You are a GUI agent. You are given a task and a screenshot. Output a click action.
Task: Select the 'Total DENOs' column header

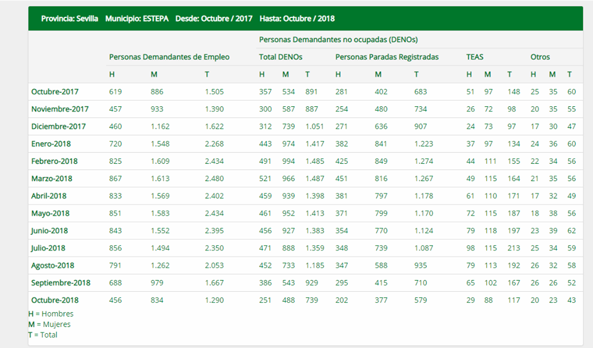(x=280, y=57)
